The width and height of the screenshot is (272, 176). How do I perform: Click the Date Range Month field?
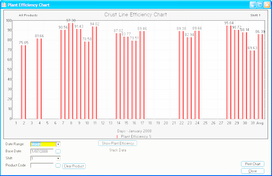point(43,144)
